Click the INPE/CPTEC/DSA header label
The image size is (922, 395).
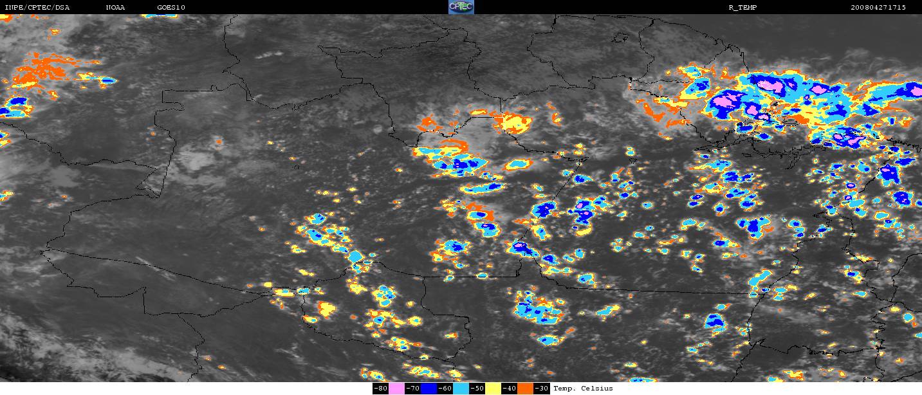[x=37, y=7]
